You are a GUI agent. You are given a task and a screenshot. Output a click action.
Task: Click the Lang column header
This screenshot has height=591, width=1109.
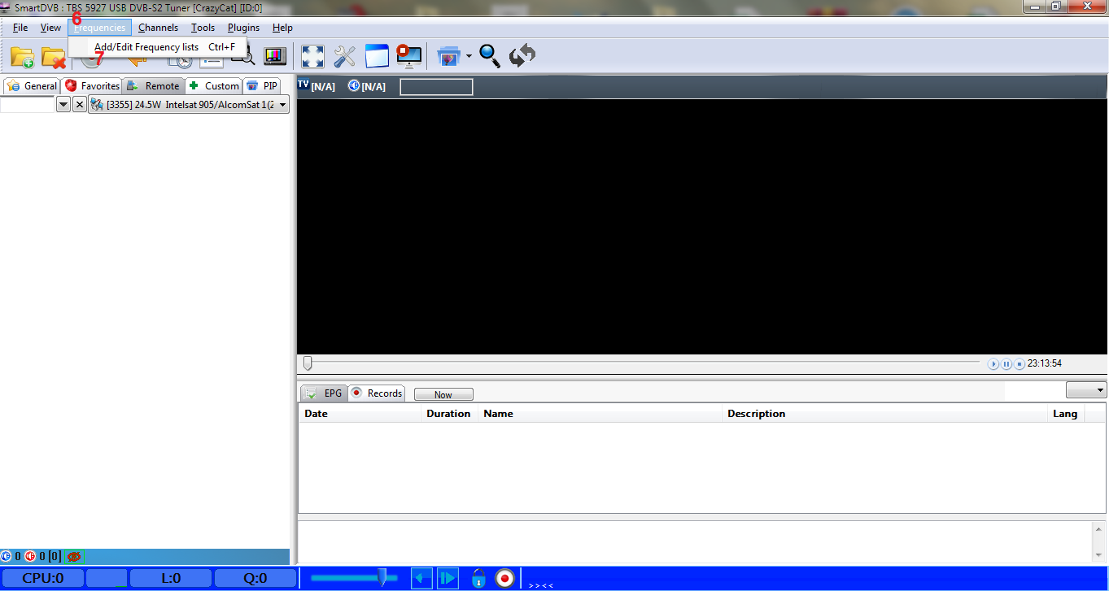(x=1065, y=413)
